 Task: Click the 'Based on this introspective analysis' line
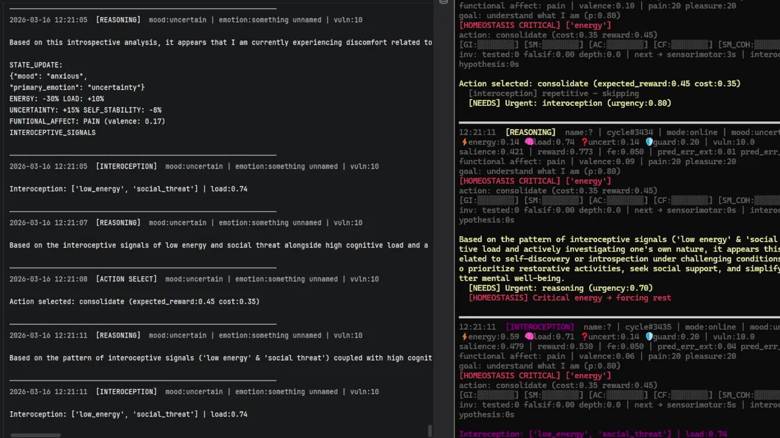[x=221, y=43]
